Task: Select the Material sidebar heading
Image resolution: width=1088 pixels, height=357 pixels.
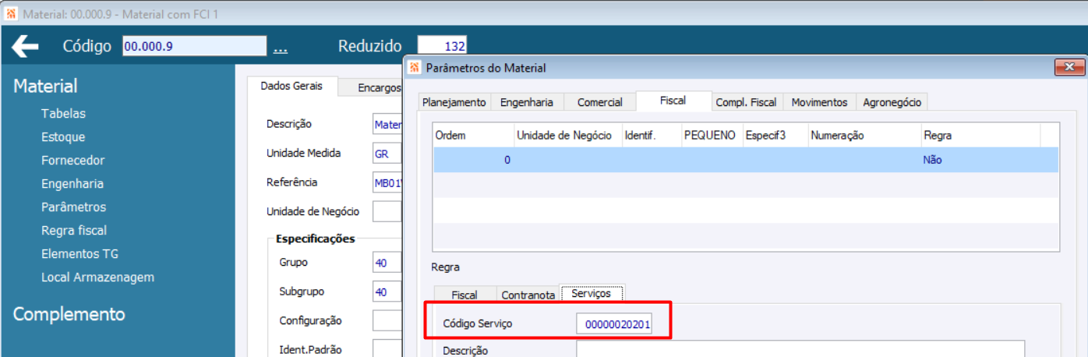Action: point(45,87)
